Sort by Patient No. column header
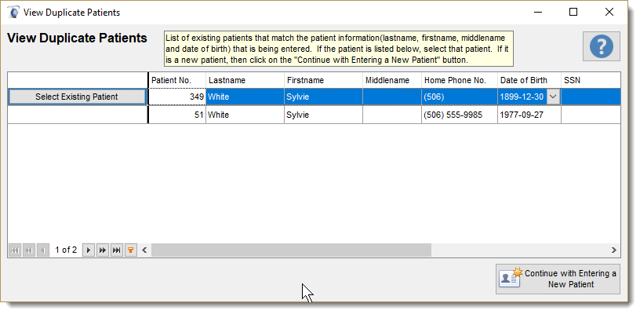 click(176, 80)
